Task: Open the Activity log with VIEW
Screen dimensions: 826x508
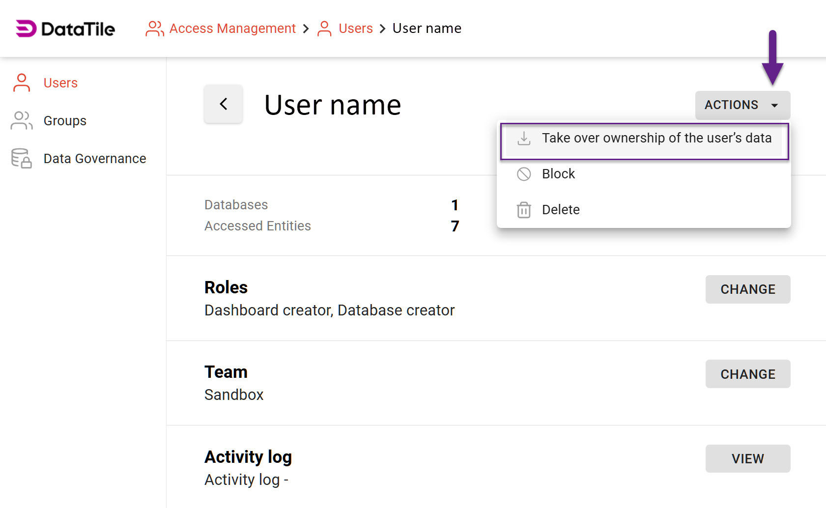Action: pos(747,458)
